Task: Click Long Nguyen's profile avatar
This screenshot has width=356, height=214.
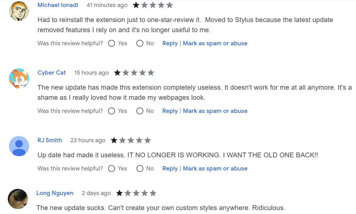Action: pyautogui.click(x=18, y=199)
